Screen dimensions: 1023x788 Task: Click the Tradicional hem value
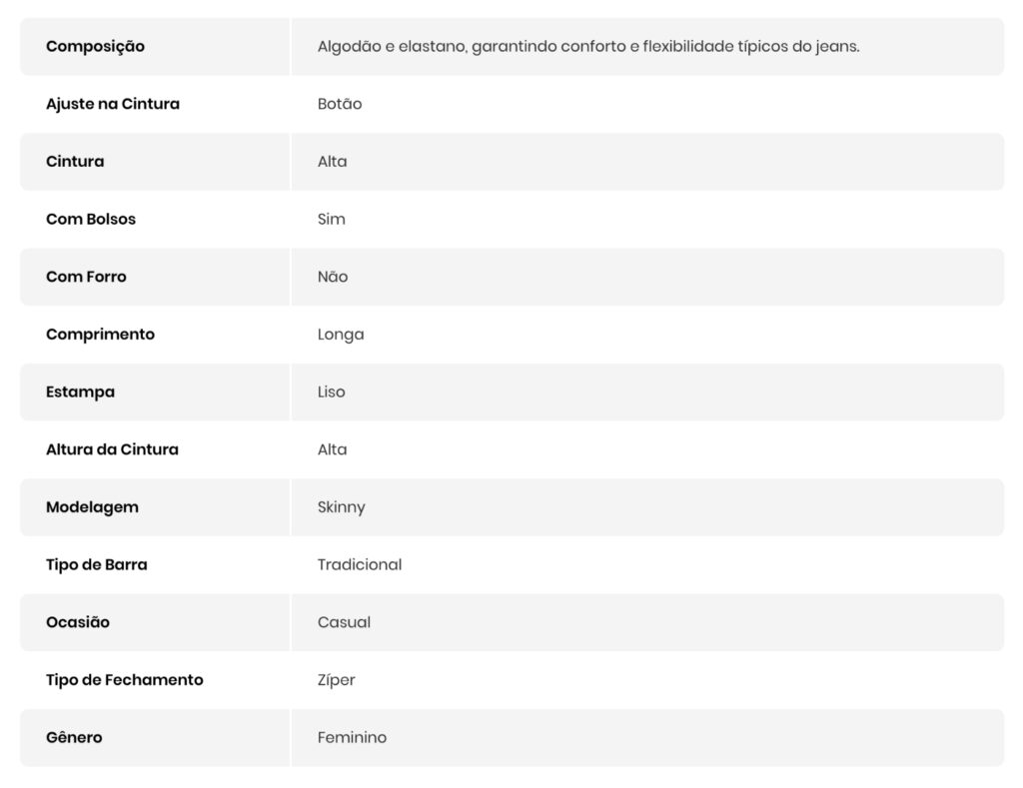[x=360, y=564]
